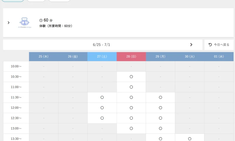Book 12:00 slot on 27 (土)
Image resolution: width=235 pixels, height=141 pixels.
(102, 108)
